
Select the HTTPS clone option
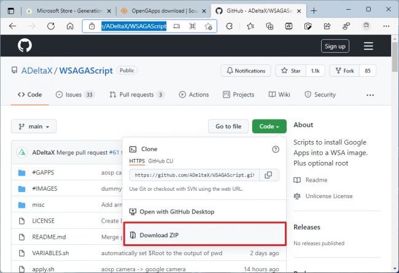coord(137,161)
